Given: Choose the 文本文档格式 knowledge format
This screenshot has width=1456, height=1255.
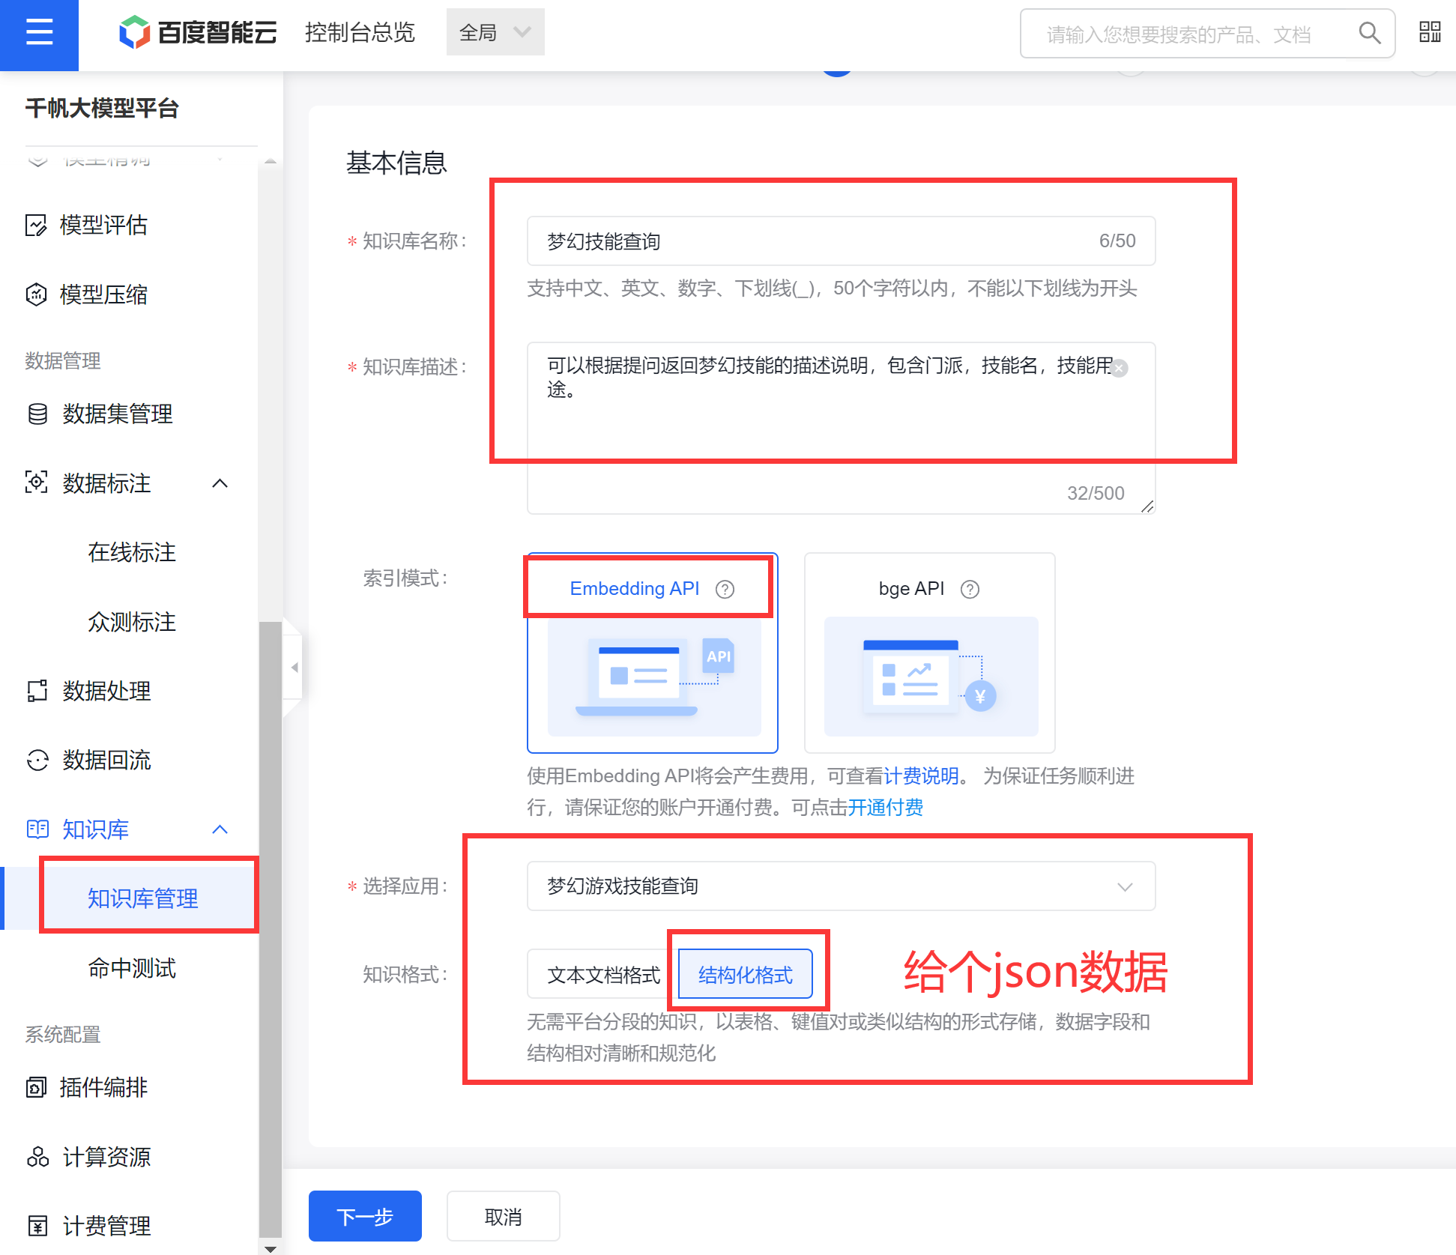Looking at the screenshot, I should [x=602, y=975].
